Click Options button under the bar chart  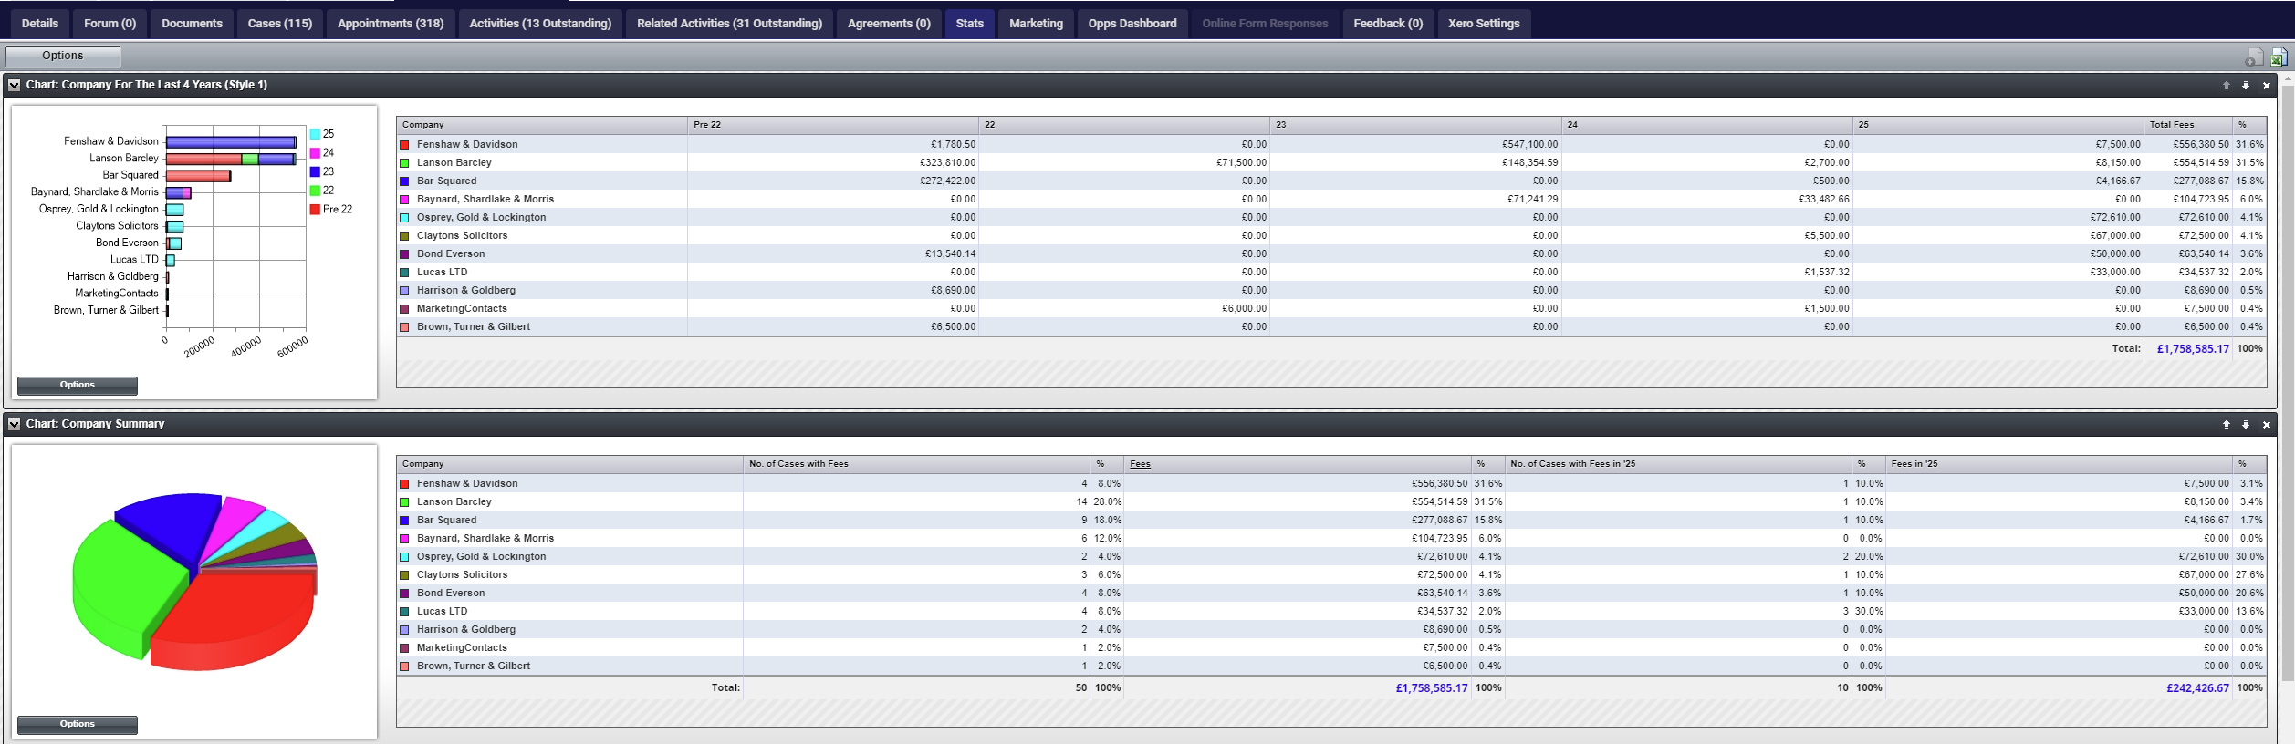[78, 385]
